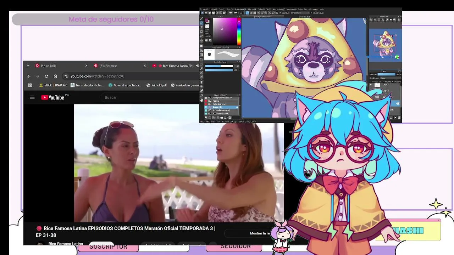
Task: Open YouTube hamburger guide menu
Action: pyautogui.click(x=32, y=97)
